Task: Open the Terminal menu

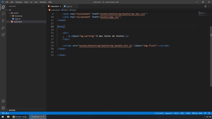Action: point(43,2)
